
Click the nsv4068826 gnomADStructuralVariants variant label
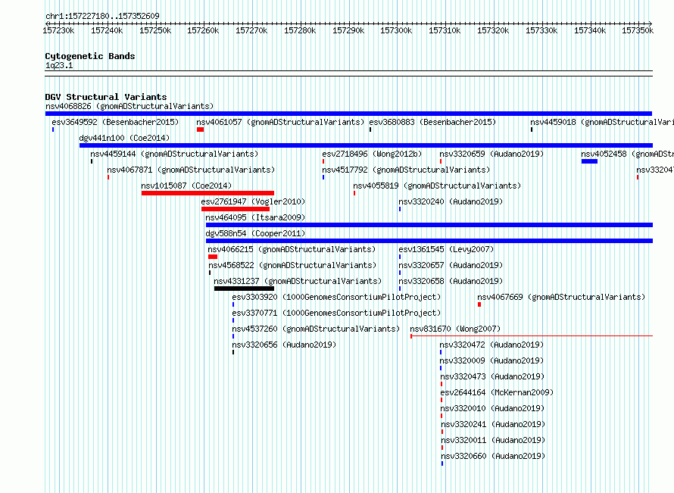[129, 106]
